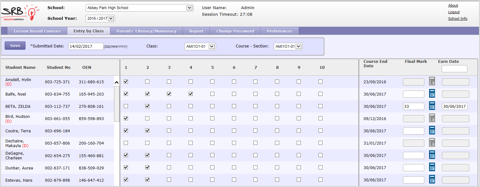This screenshot has height=187, width=480.
Task: Click the calculator icon for DeGagne, Charleen
Action: coord(432,155)
